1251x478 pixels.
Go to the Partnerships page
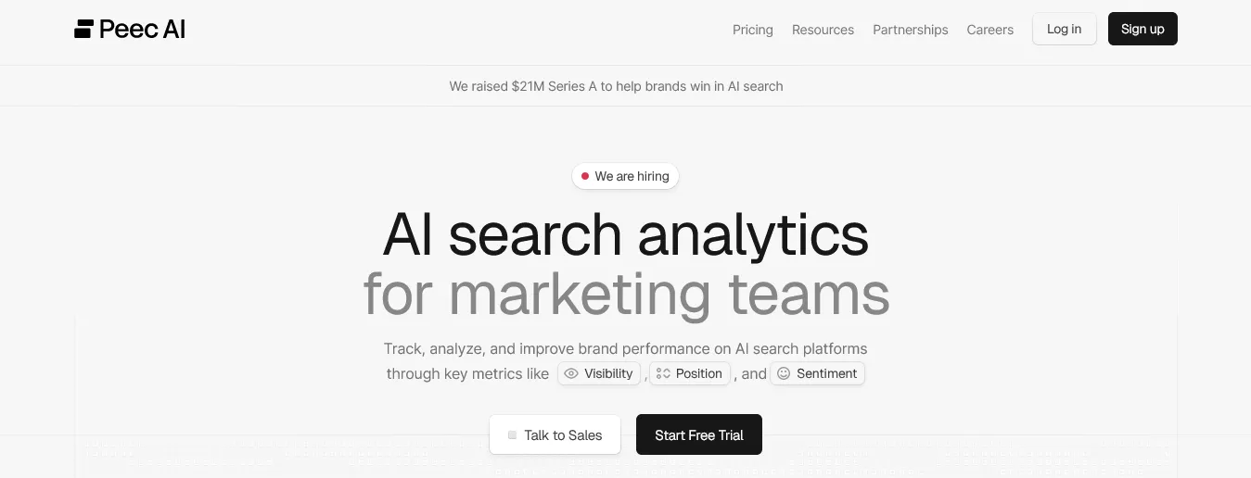tap(910, 30)
